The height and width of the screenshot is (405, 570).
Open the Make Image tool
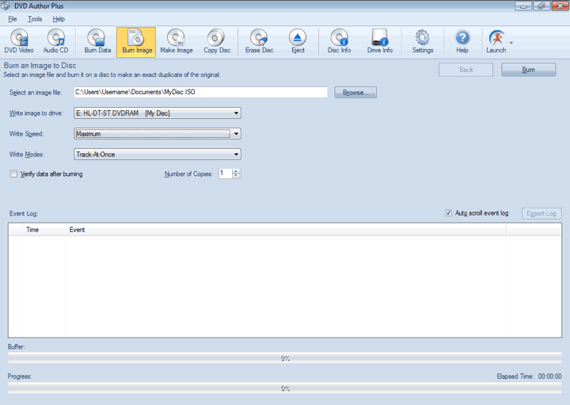coord(176,41)
